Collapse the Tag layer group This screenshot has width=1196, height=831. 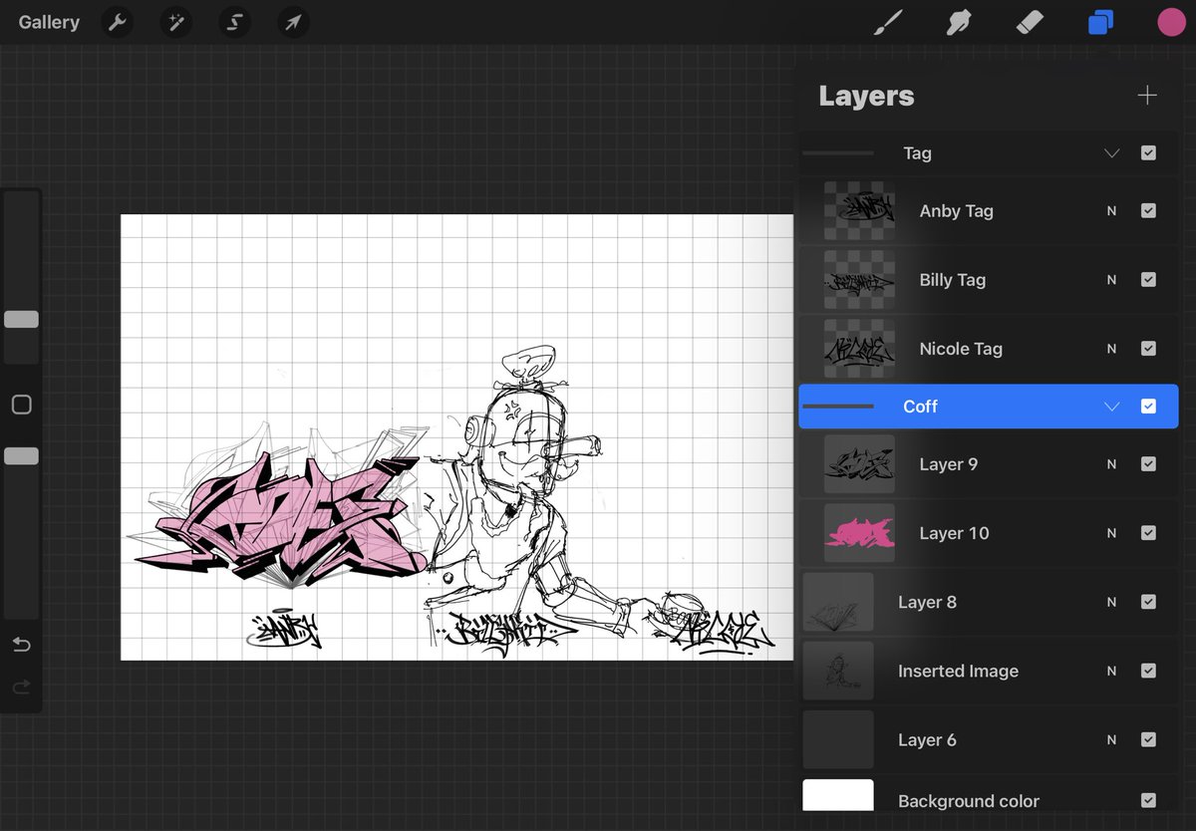[1112, 153]
